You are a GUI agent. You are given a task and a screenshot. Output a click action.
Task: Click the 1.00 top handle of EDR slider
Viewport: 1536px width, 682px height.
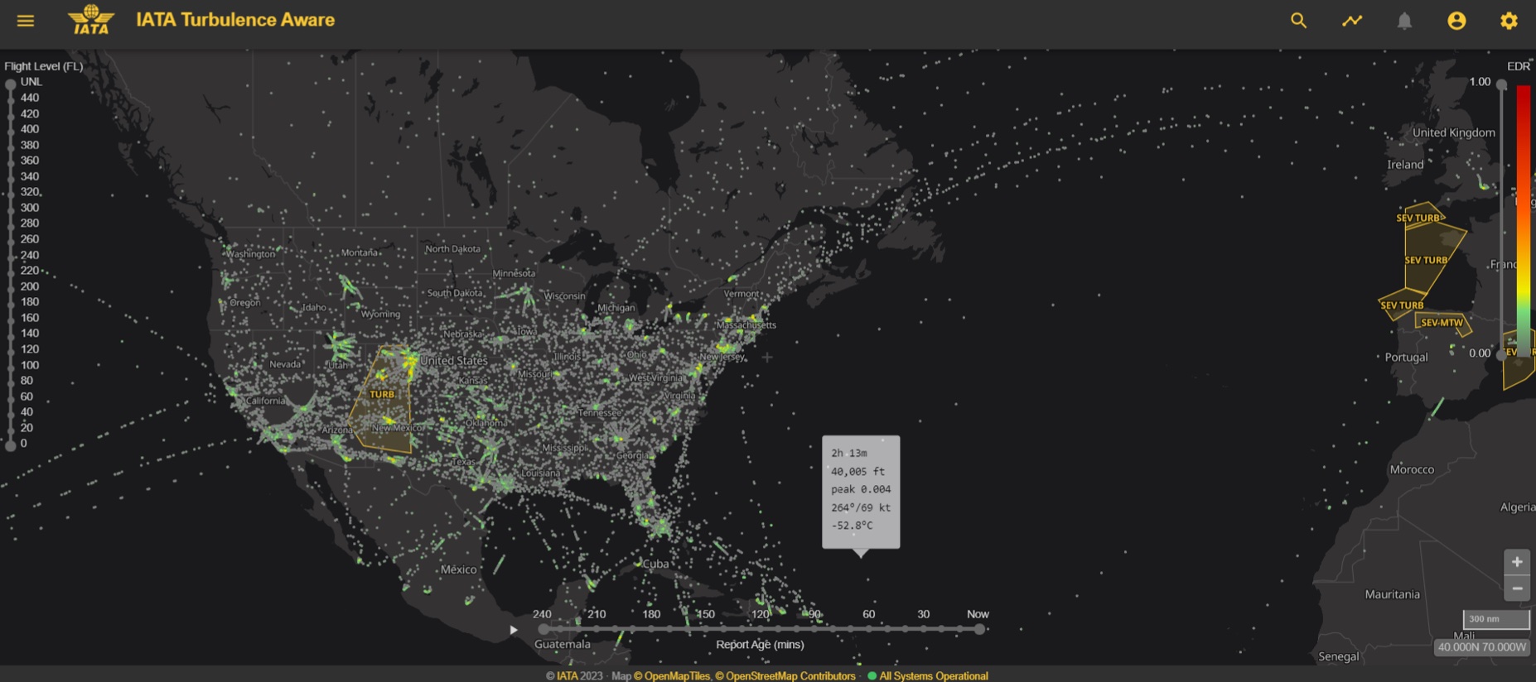[x=1501, y=84]
